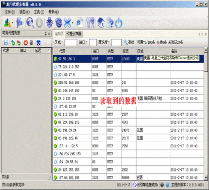Click the blue power button icon
209x190 pixels.
119,23
